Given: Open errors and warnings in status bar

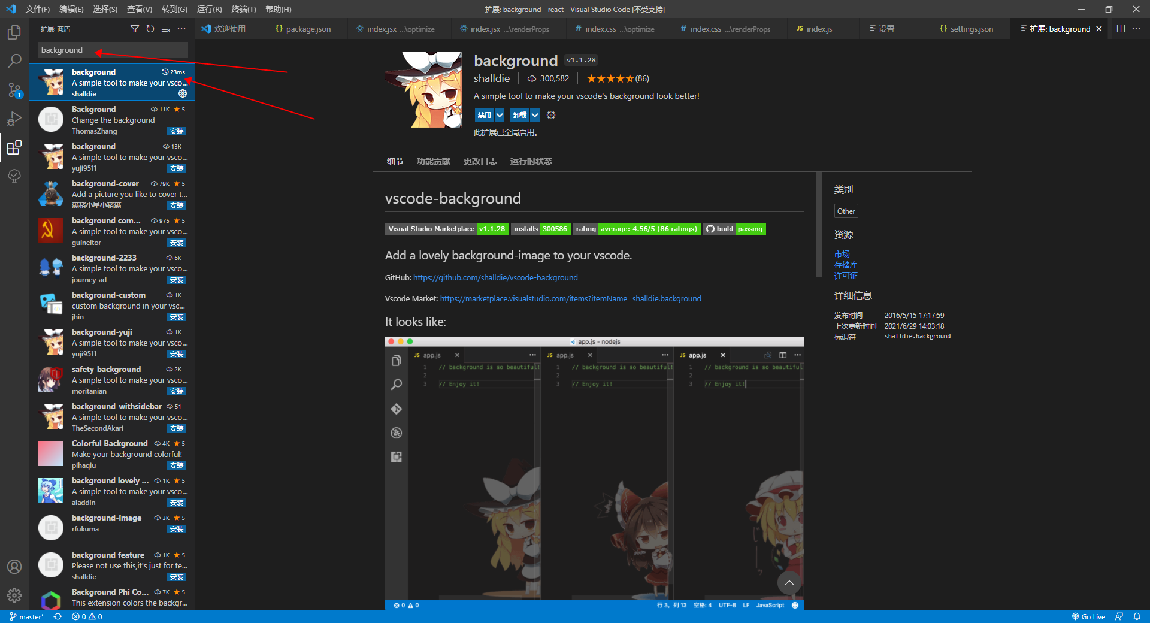Looking at the screenshot, I should pyautogui.click(x=87, y=616).
